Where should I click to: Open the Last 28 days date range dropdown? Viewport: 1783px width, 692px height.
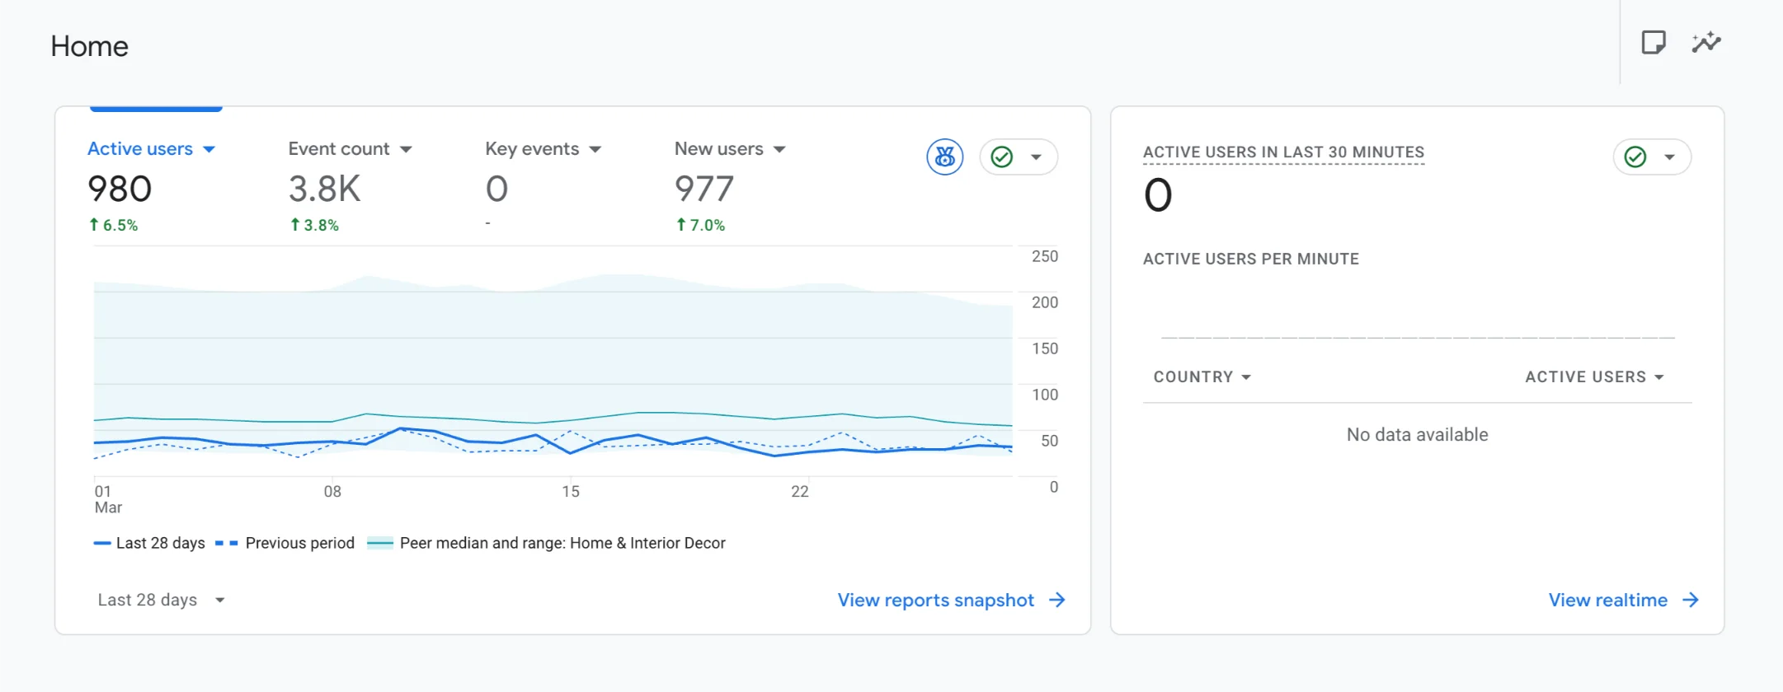[x=162, y=600]
